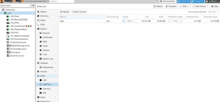Viewport: 220px width, 102px height.
Task: Open the Options menu item
Action: pyautogui.click(x=47, y=50)
